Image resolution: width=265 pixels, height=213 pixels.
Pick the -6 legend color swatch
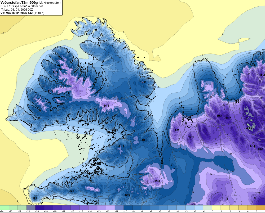click(163, 207)
